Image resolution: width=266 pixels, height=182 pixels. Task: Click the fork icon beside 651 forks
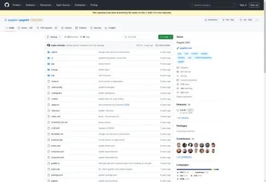pos(178,92)
